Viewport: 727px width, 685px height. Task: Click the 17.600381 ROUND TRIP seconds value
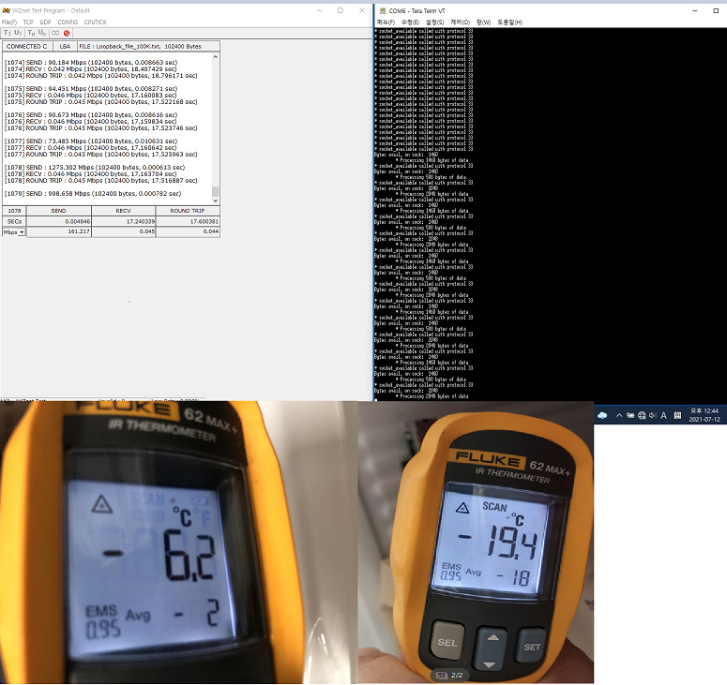point(188,221)
